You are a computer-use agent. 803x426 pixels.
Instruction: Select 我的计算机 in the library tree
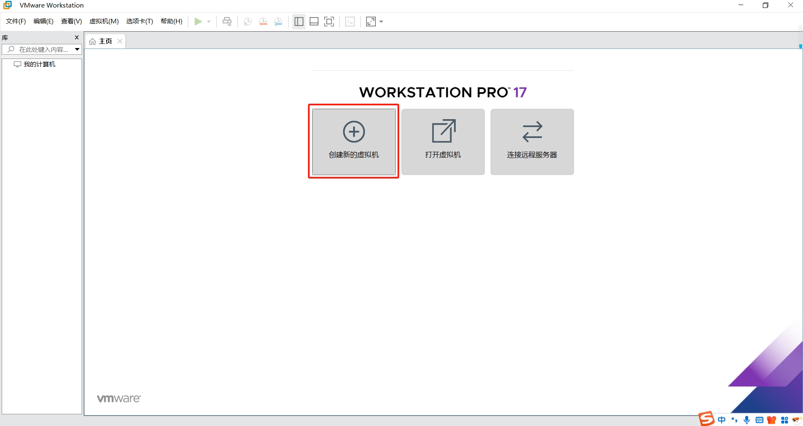[x=35, y=64]
